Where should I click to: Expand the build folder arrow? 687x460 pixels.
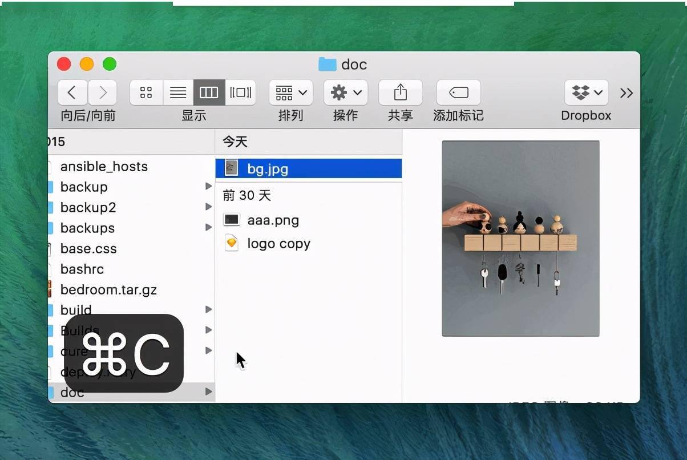(x=208, y=309)
